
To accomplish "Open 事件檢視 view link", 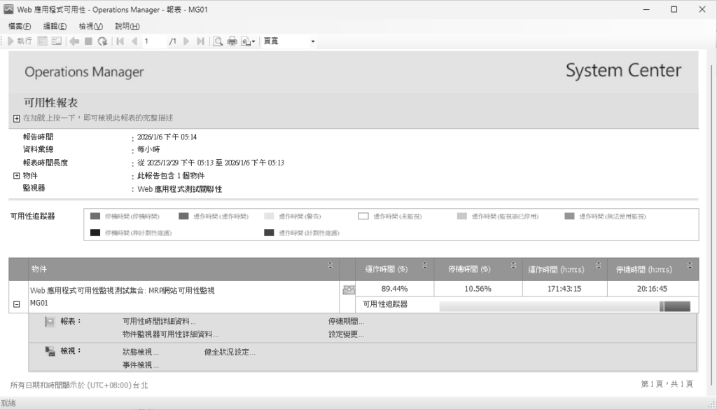I will point(141,364).
